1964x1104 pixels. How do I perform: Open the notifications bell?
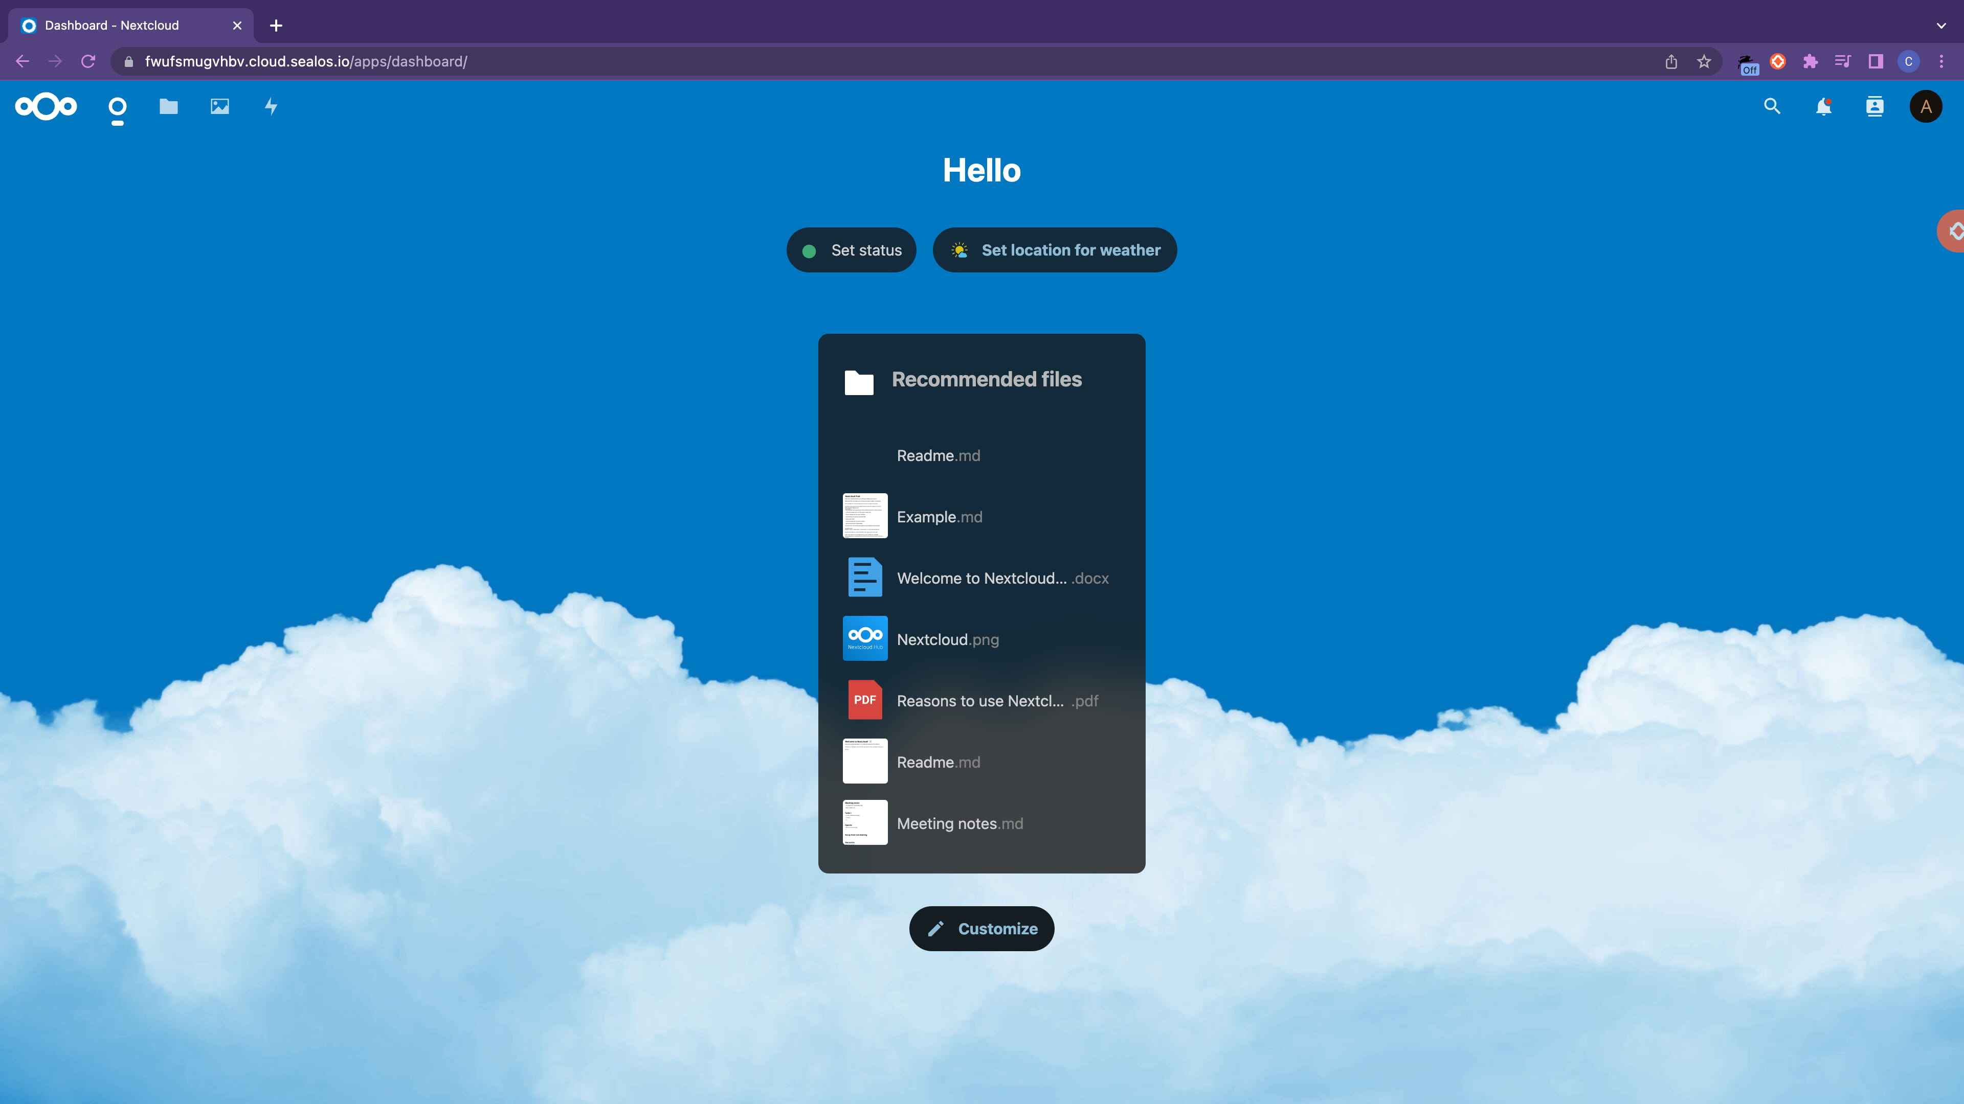point(1824,107)
